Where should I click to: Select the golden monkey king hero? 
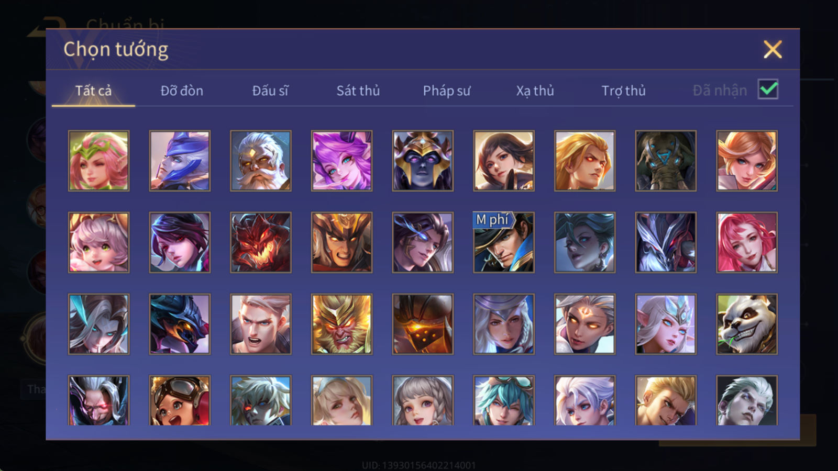tap(342, 324)
